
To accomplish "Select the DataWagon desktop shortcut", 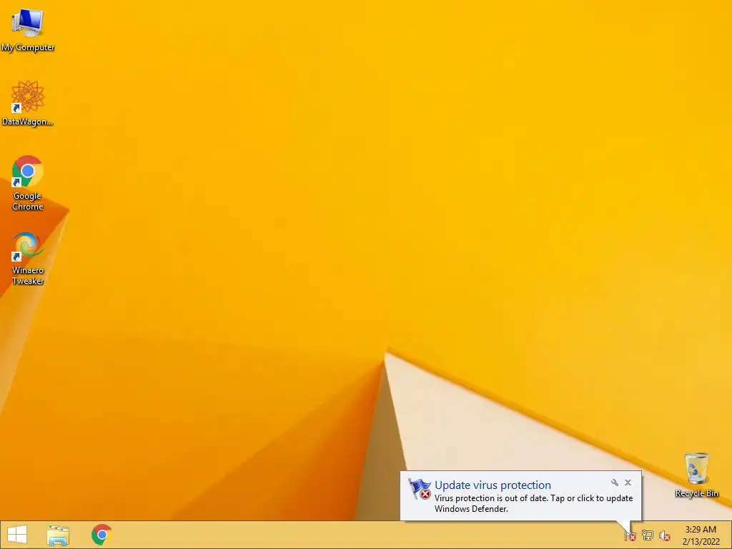I will tap(28, 103).
